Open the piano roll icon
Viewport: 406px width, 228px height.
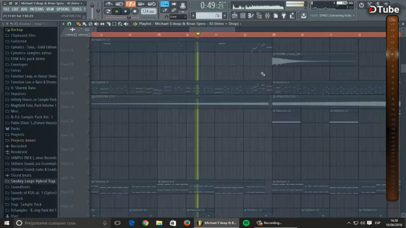coord(251,16)
